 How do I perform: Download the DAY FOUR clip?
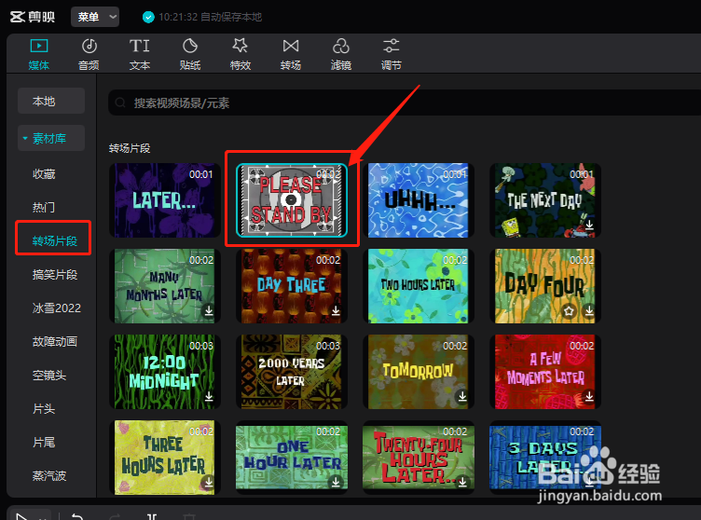tap(589, 310)
